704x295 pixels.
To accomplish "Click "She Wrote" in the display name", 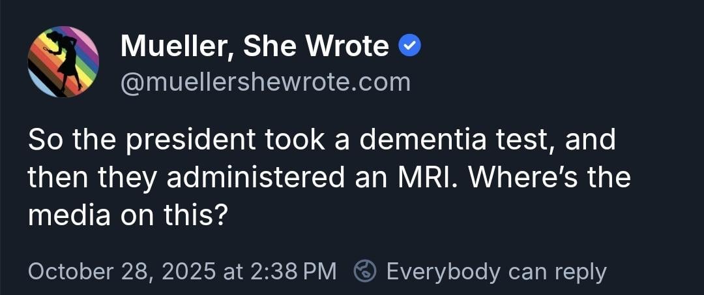I will (x=315, y=46).
